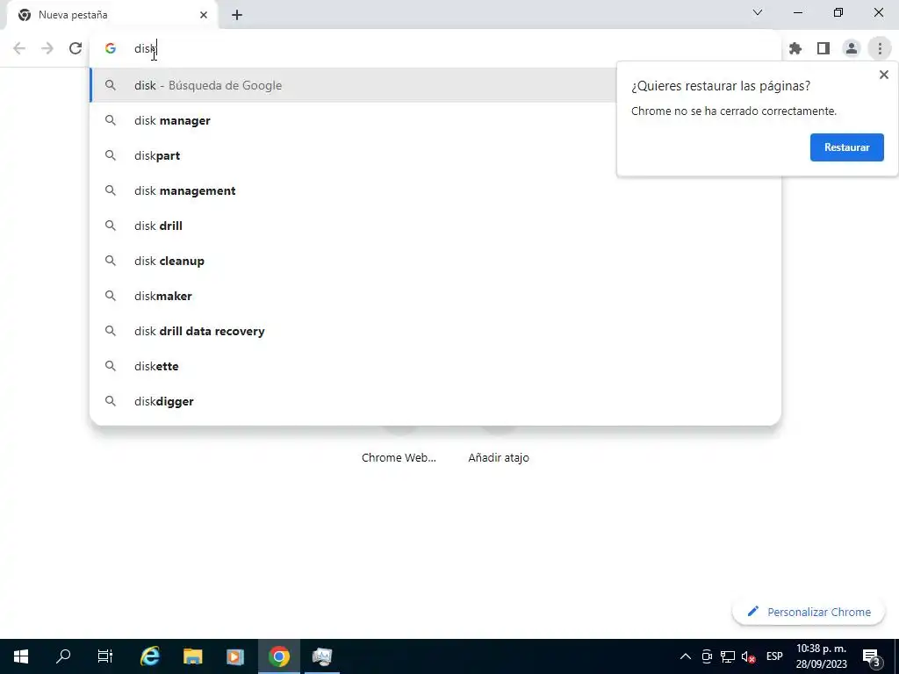This screenshot has width=899, height=674.
Task: Click the Chrome taskbar icon
Action: click(279, 656)
